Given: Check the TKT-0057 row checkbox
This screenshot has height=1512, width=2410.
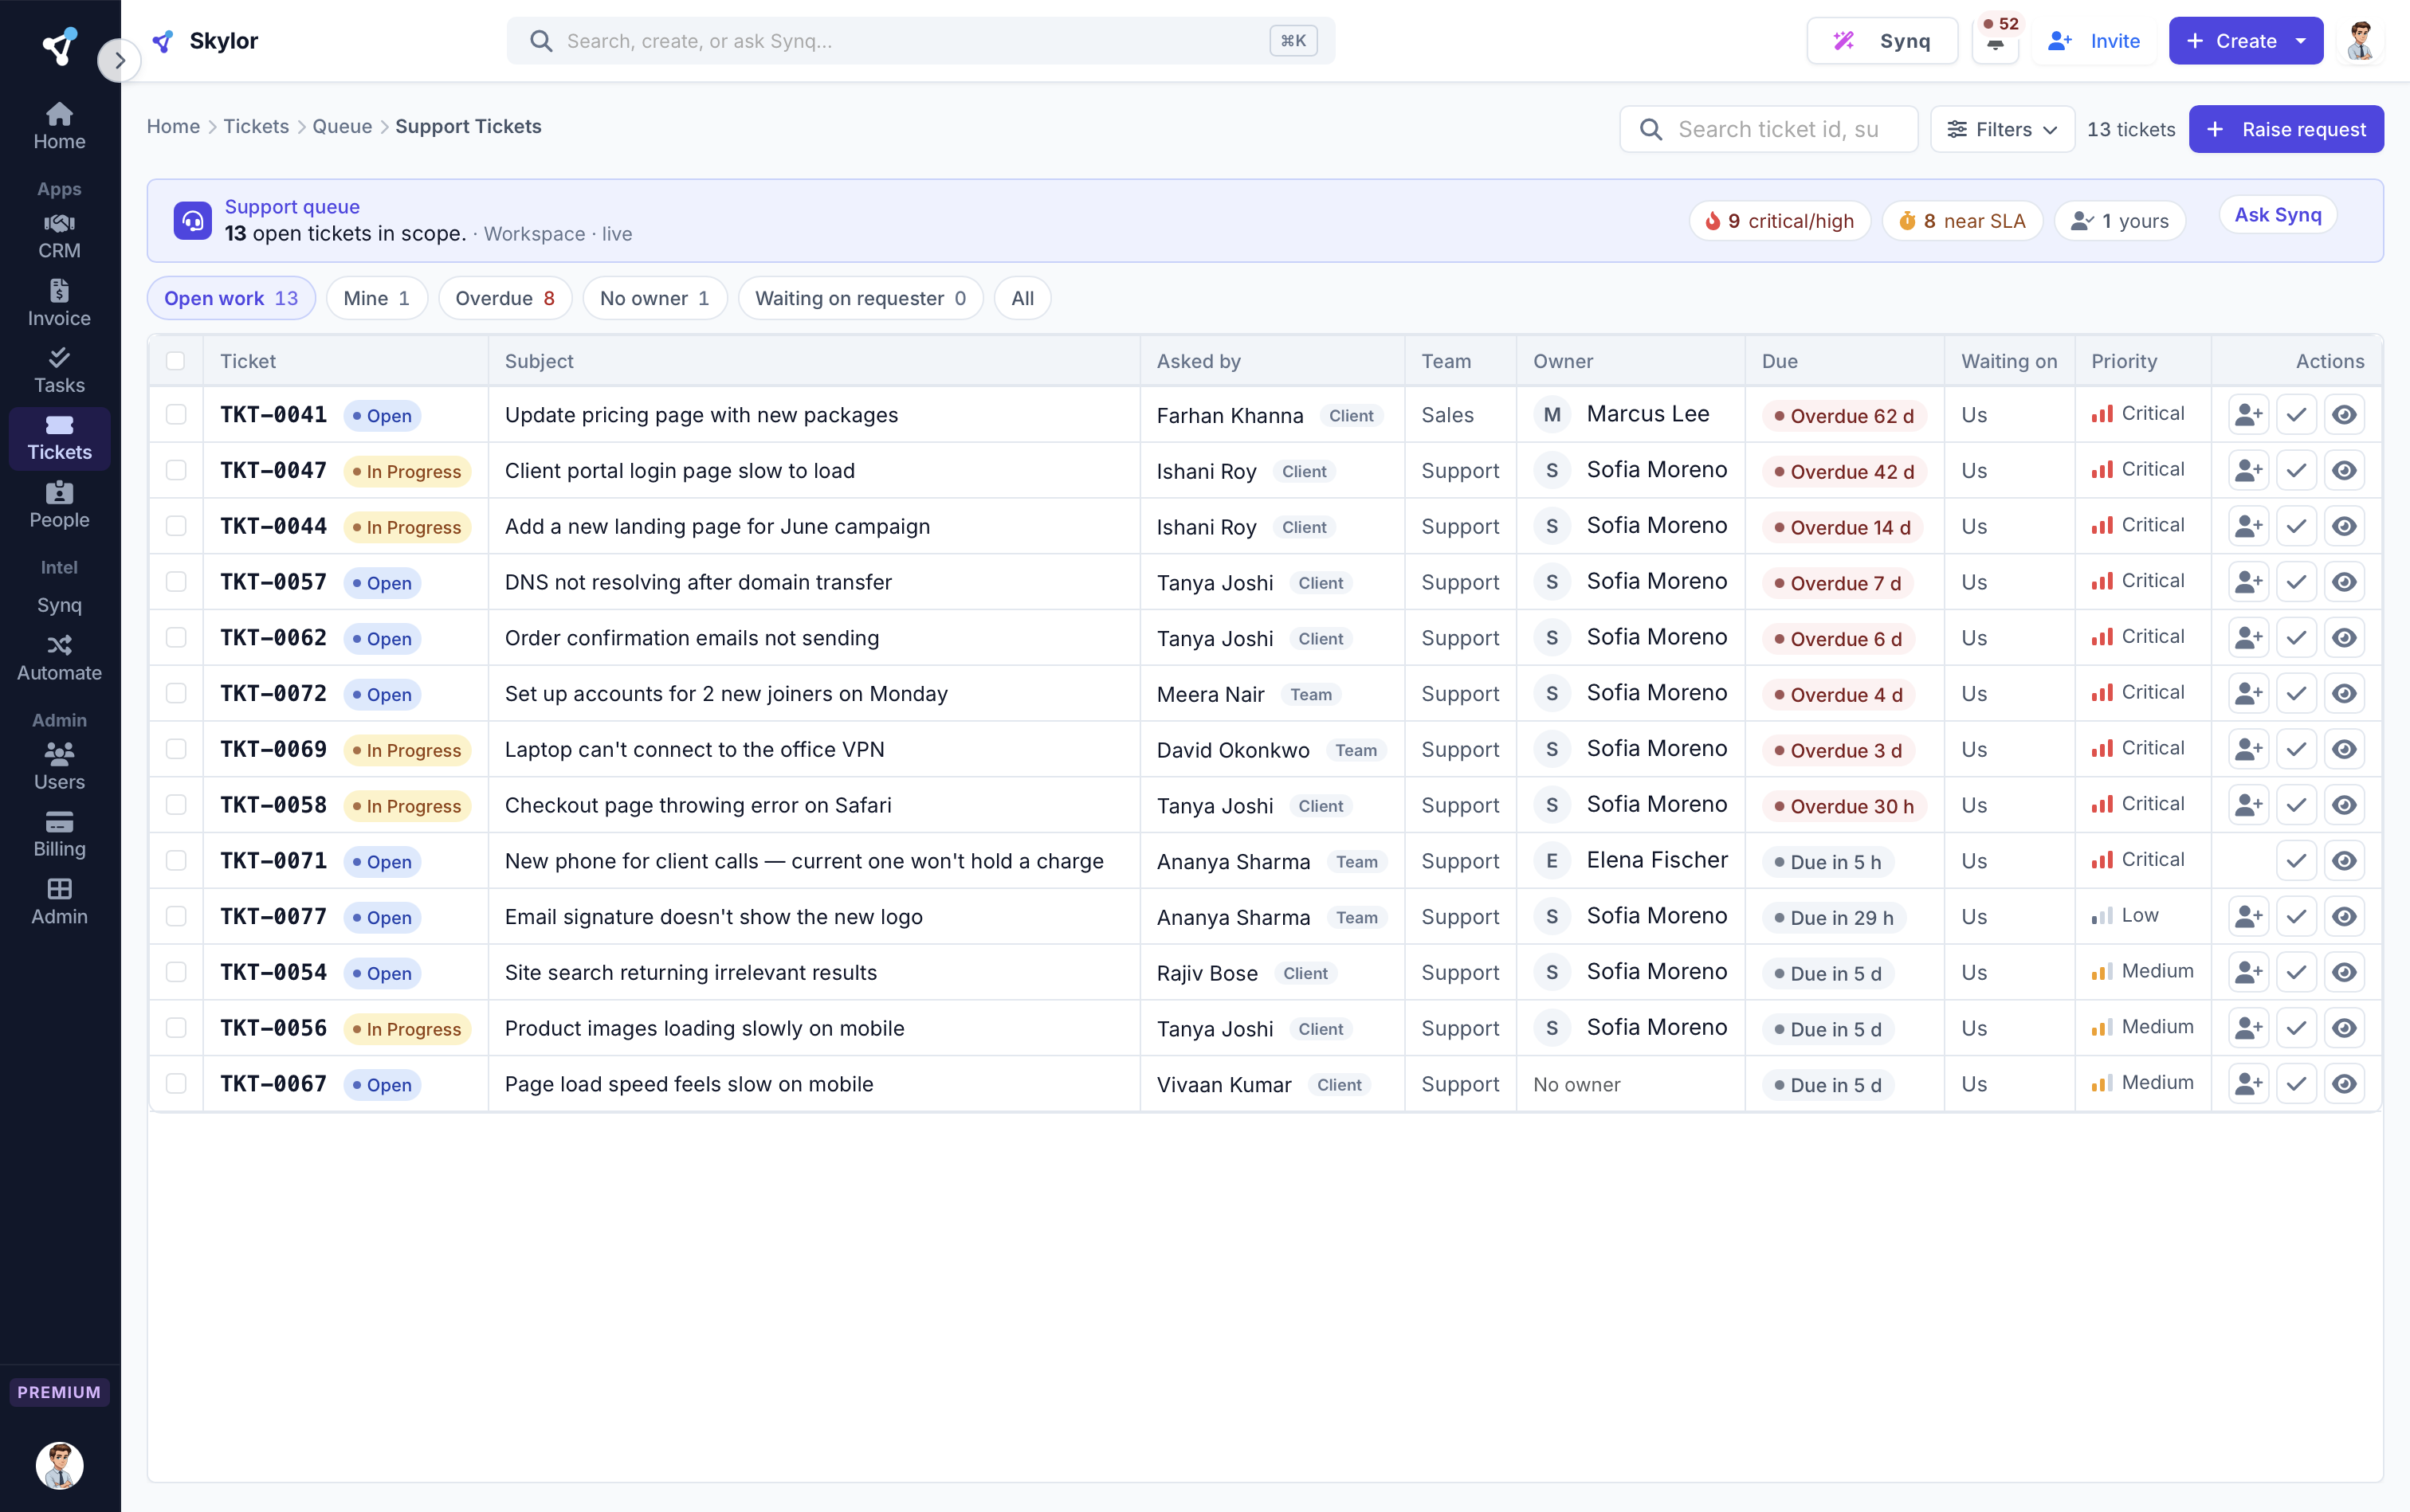Looking at the screenshot, I should (x=176, y=582).
